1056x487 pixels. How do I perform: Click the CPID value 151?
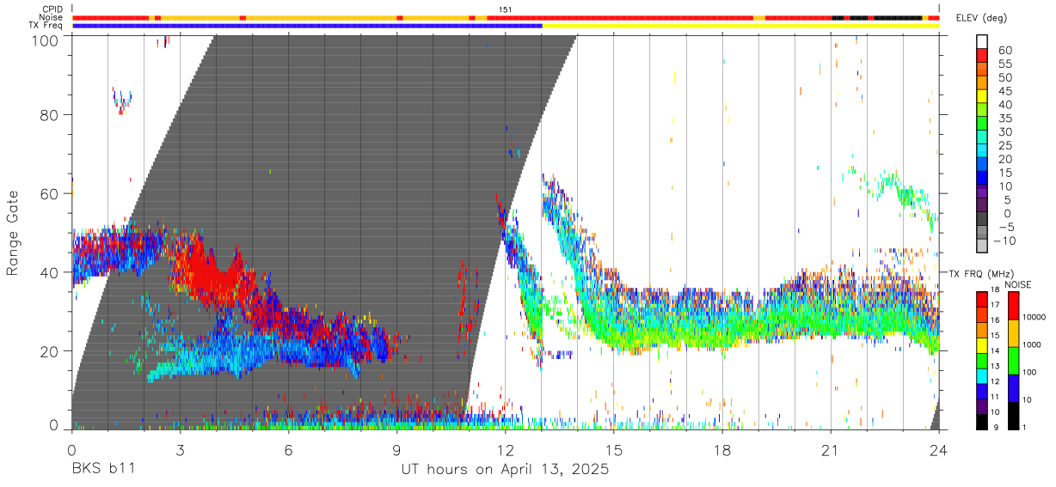pyautogui.click(x=505, y=9)
